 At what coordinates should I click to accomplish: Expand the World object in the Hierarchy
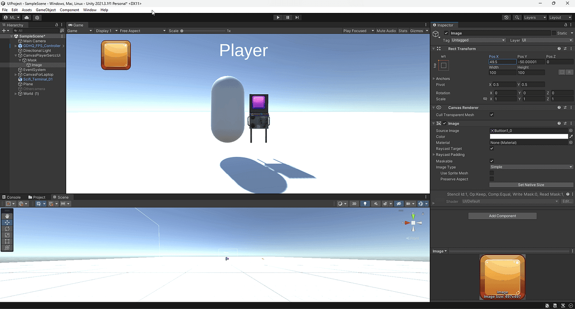coord(16,93)
